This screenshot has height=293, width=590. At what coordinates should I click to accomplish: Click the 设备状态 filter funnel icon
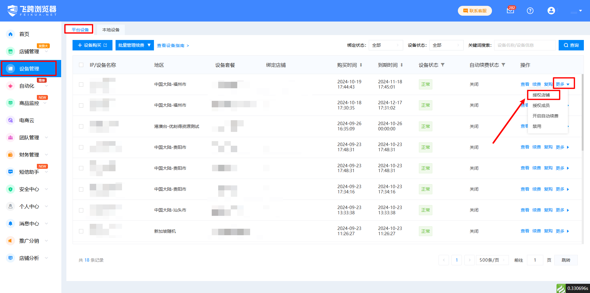click(x=442, y=65)
